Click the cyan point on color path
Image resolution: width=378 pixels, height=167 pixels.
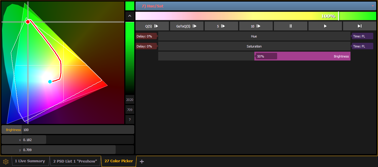point(50,82)
